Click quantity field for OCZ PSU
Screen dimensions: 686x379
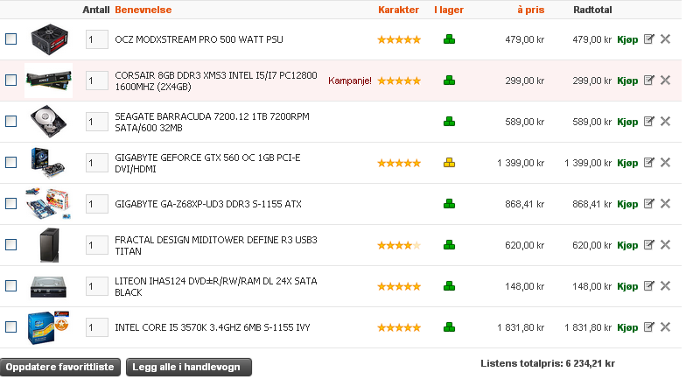point(96,39)
